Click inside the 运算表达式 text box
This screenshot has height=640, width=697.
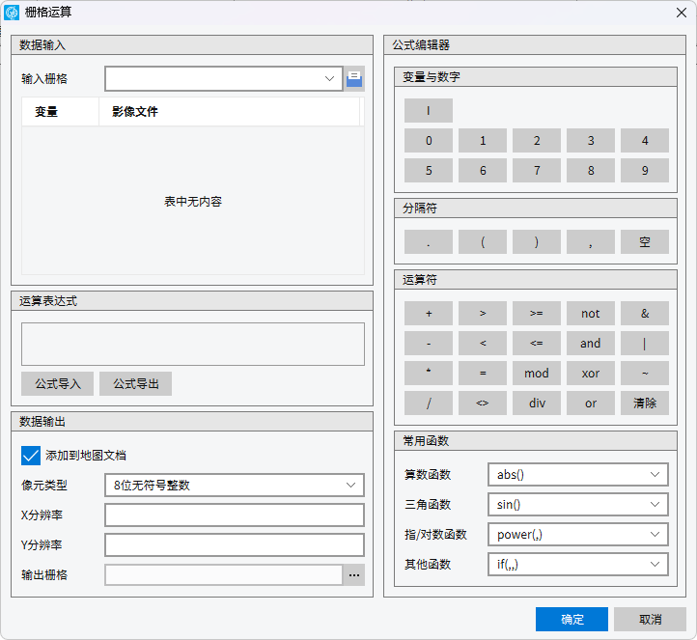click(193, 344)
